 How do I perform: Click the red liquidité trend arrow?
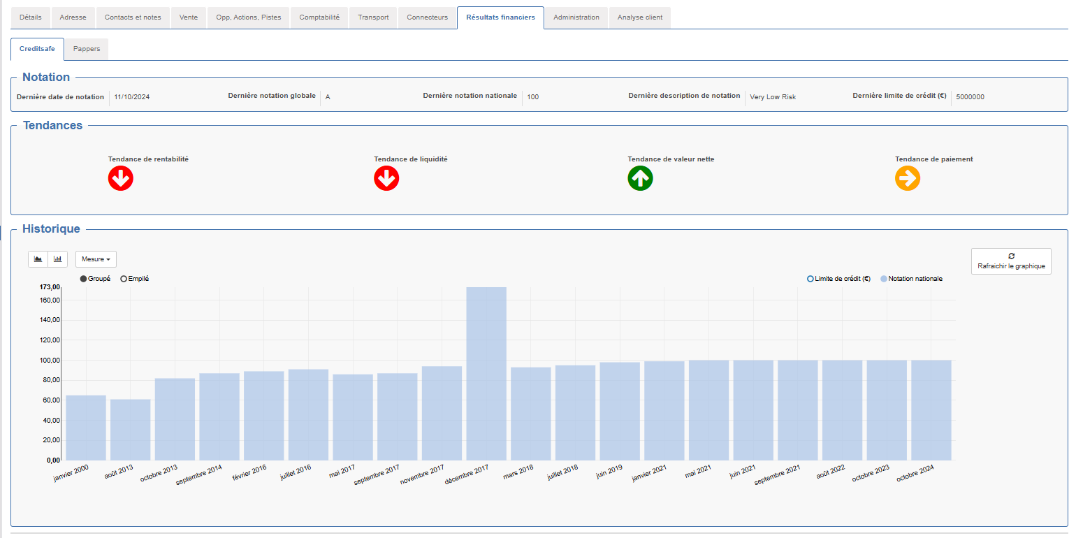(x=386, y=179)
